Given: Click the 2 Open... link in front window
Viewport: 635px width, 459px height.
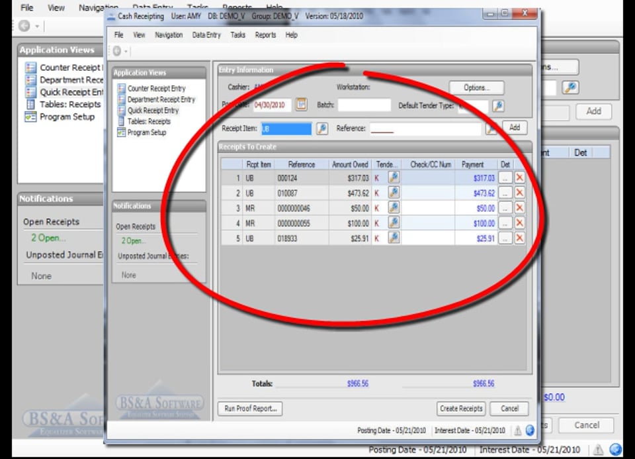Looking at the screenshot, I should (133, 241).
